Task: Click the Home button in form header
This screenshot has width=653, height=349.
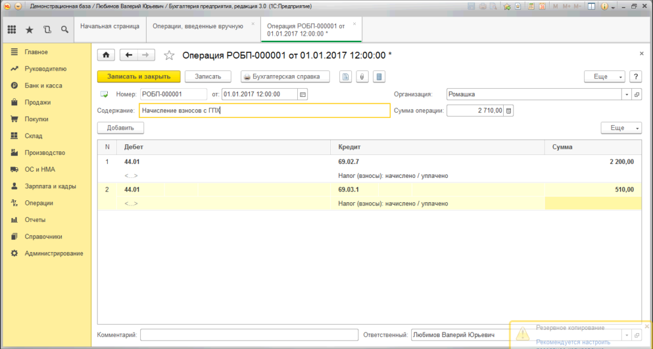Action: [x=106, y=56]
